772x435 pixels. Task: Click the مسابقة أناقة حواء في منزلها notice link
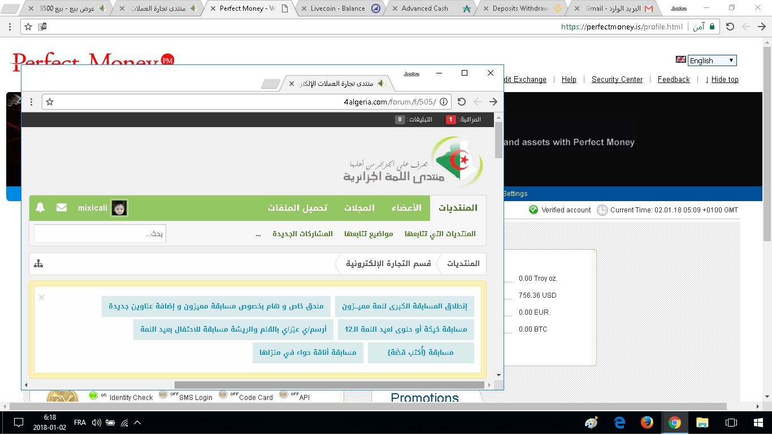pyautogui.click(x=307, y=353)
